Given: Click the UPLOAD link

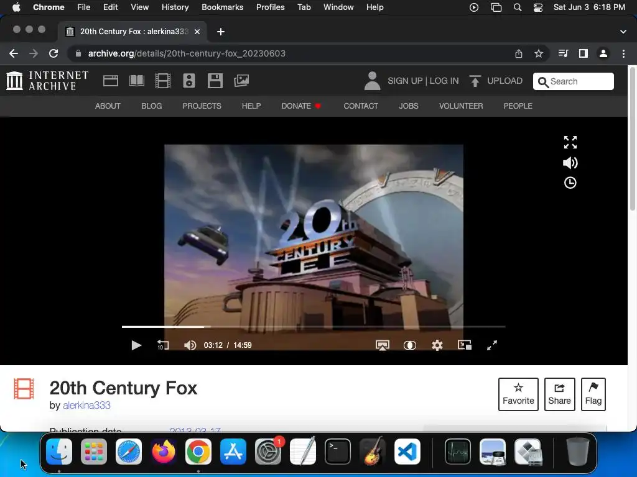Looking at the screenshot, I should click(504, 81).
